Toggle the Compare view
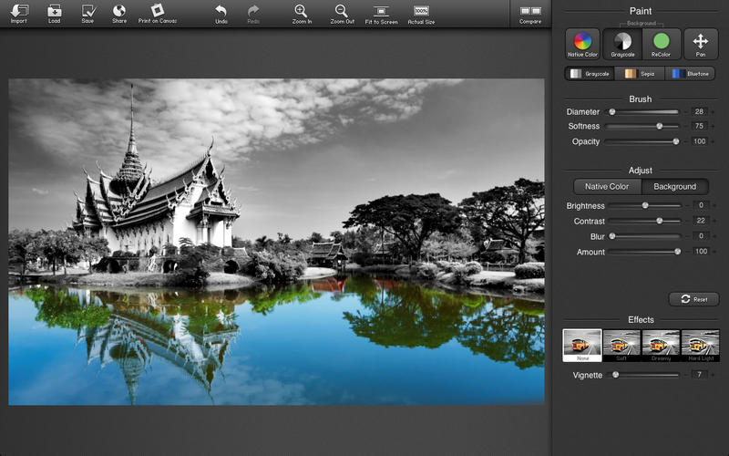Image resolution: width=729 pixels, height=456 pixels. 529,13
